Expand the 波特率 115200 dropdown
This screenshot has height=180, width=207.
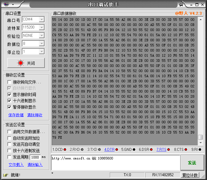click(x=42, y=27)
